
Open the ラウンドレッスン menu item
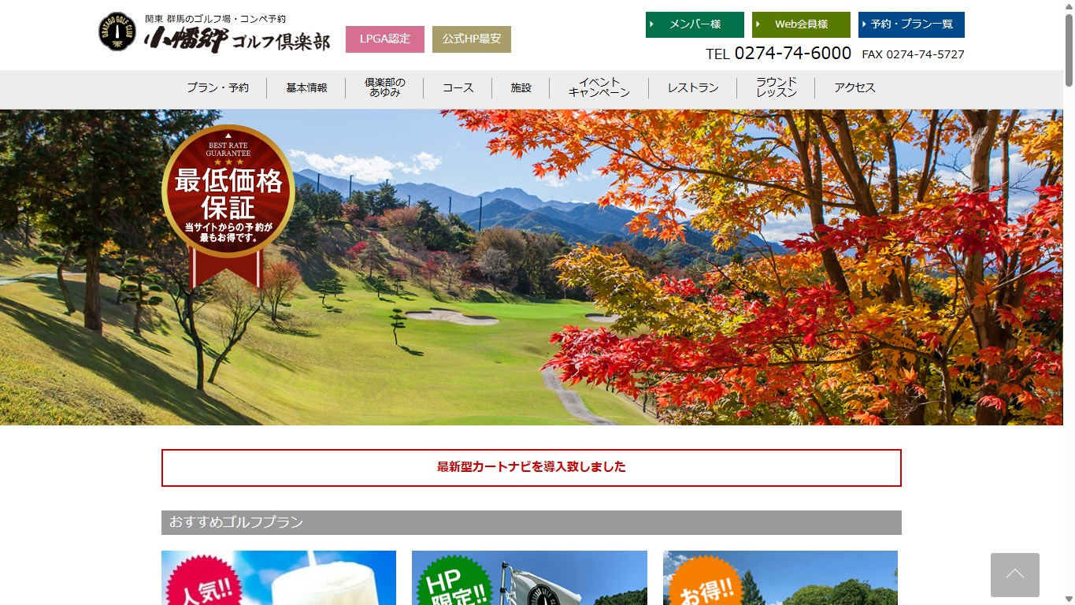click(x=777, y=87)
